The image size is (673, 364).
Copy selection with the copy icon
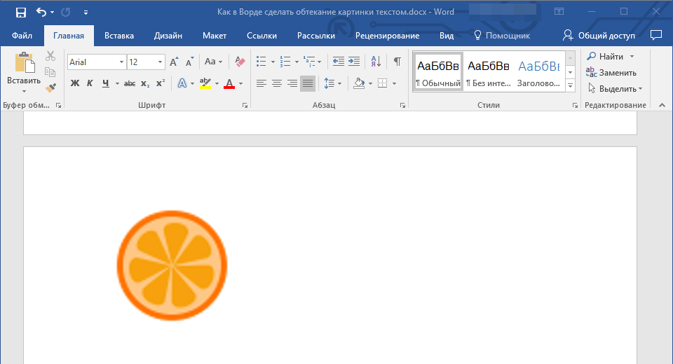pos(50,72)
